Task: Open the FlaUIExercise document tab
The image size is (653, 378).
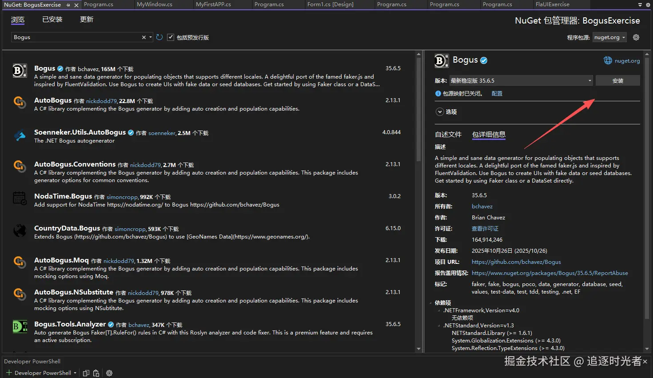Action: [553, 4]
